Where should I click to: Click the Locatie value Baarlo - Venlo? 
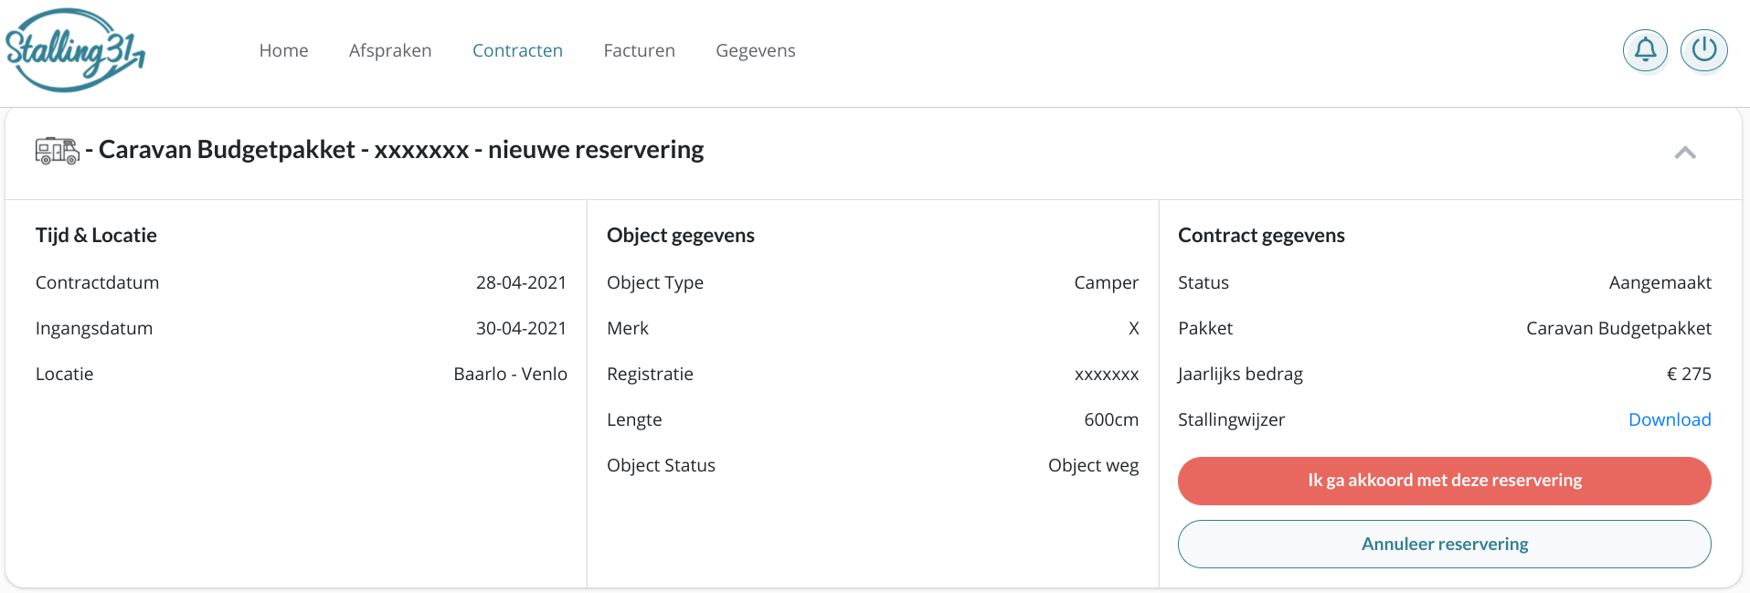510,374
